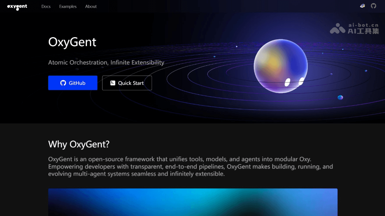Click the colorful cube icon near navbar GitHub

pyautogui.click(x=362, y=6)
